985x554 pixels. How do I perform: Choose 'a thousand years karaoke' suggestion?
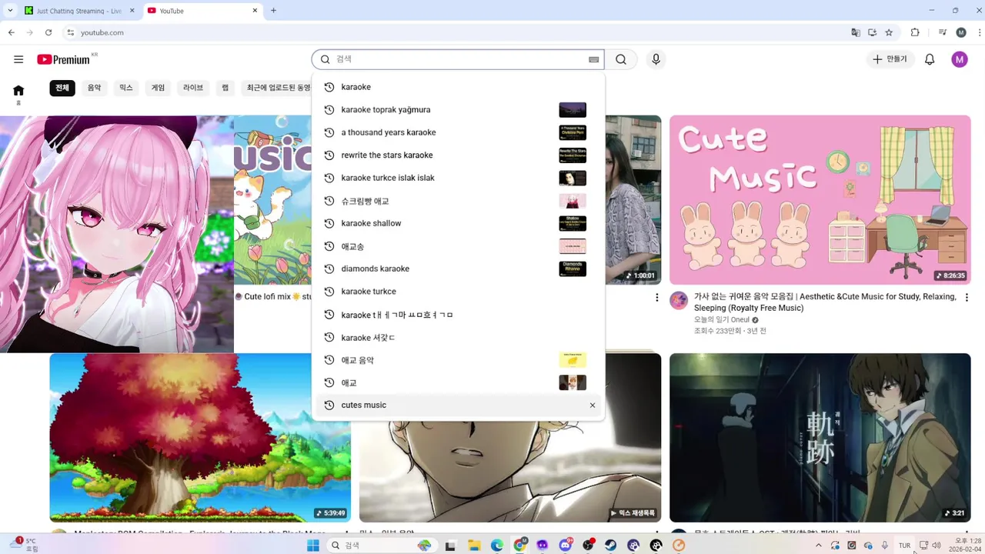458,132
